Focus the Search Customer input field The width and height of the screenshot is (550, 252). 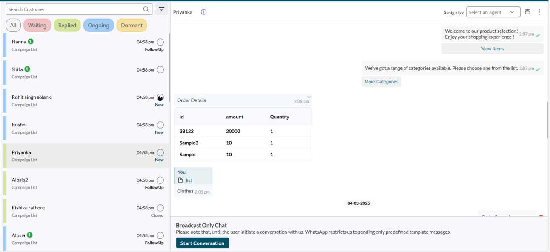coord(75,9)
